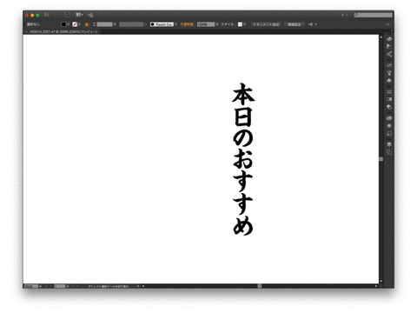Open the Layers panel icon
417x313 pixels.
389,144
